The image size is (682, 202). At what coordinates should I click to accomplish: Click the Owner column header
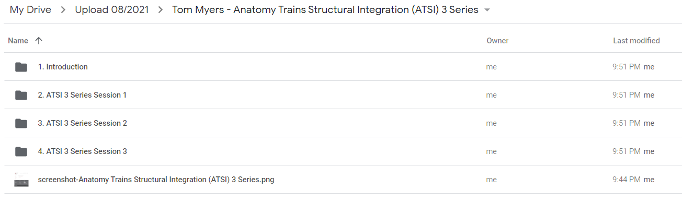[x=497, y=41]
